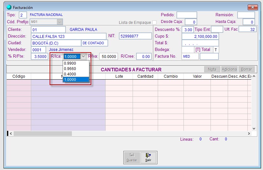Click the Descuento % field 3.00

click(x=188, y=30)
